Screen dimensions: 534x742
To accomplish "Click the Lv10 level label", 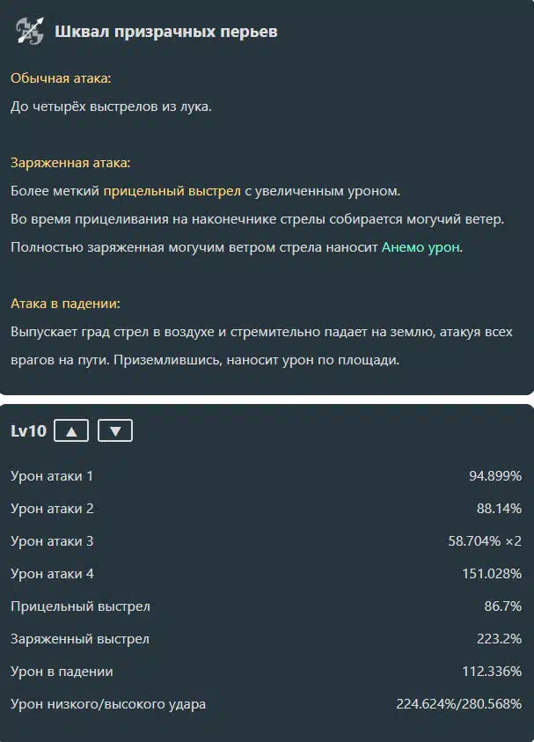I will tap(28, 431).
